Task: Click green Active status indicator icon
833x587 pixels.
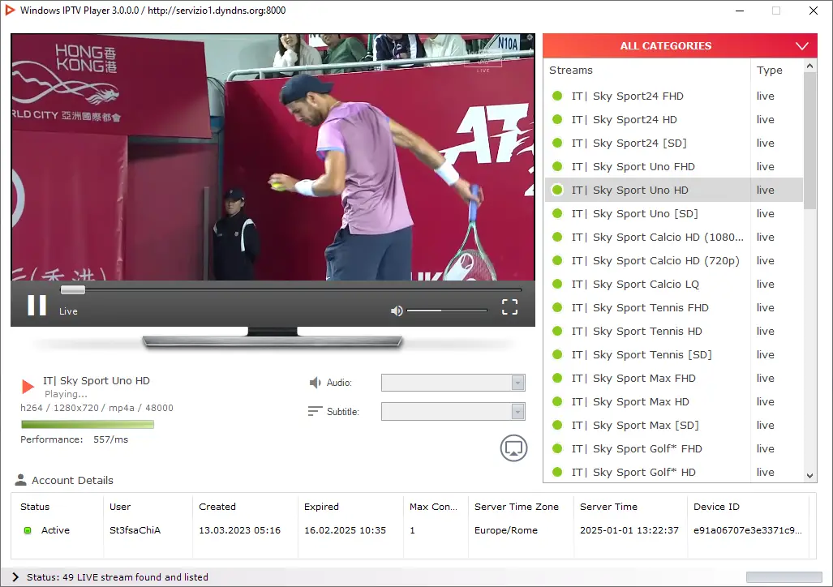Action: 28,530
